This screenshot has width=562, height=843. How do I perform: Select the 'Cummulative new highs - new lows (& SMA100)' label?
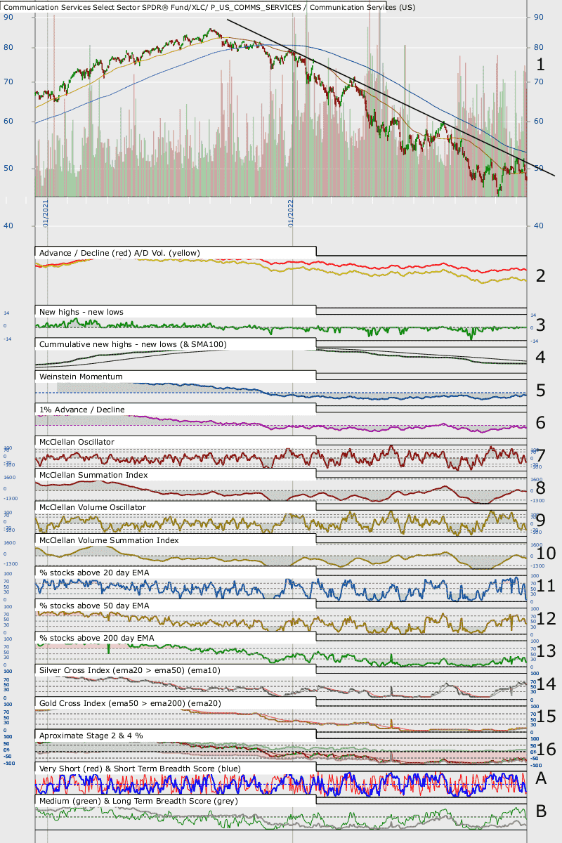(133, 344)
